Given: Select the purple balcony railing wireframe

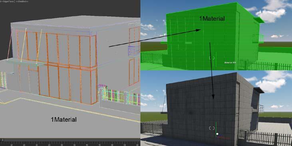Looking at the screenshot, I should pyautogui.click(x=134, y=50).
